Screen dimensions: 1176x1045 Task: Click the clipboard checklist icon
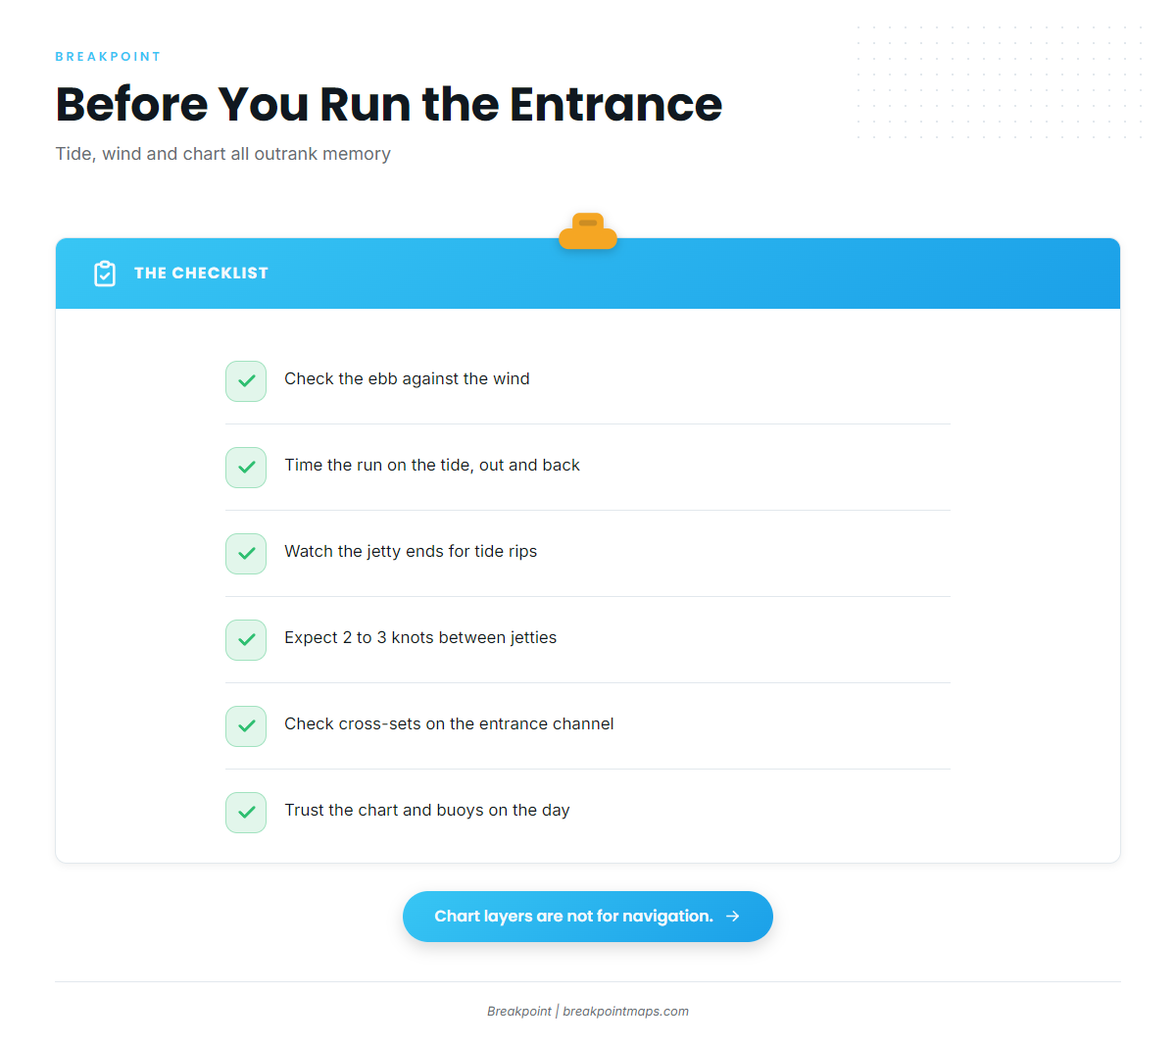[105, 274]
